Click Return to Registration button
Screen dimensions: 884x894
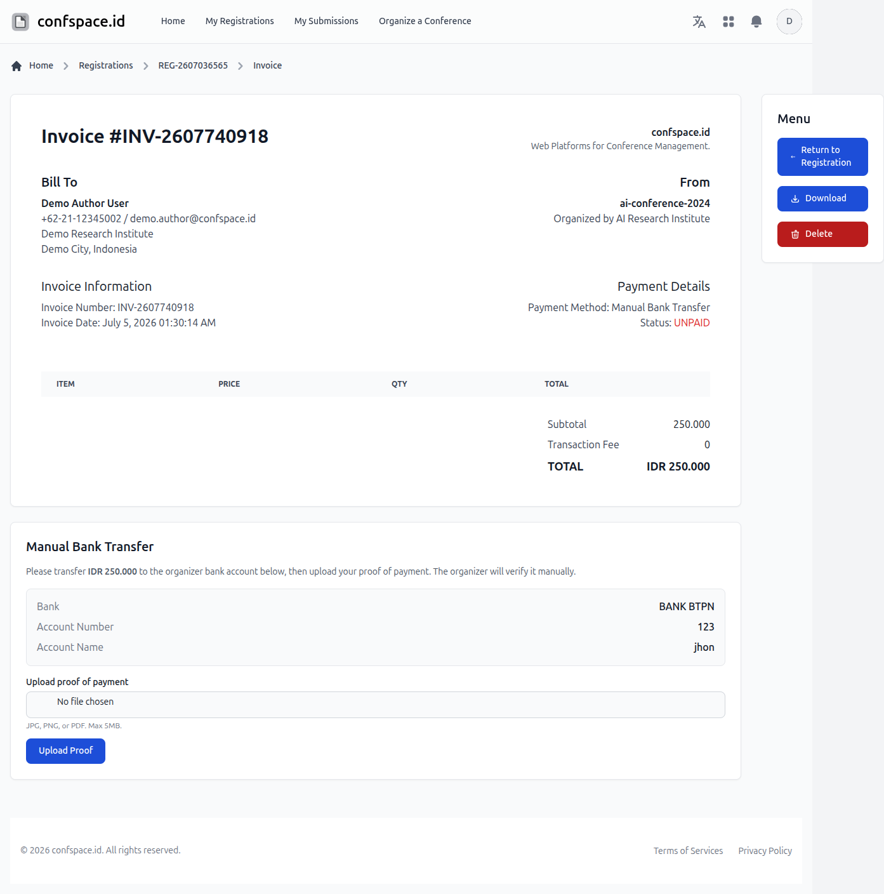(x=822, y=157)
